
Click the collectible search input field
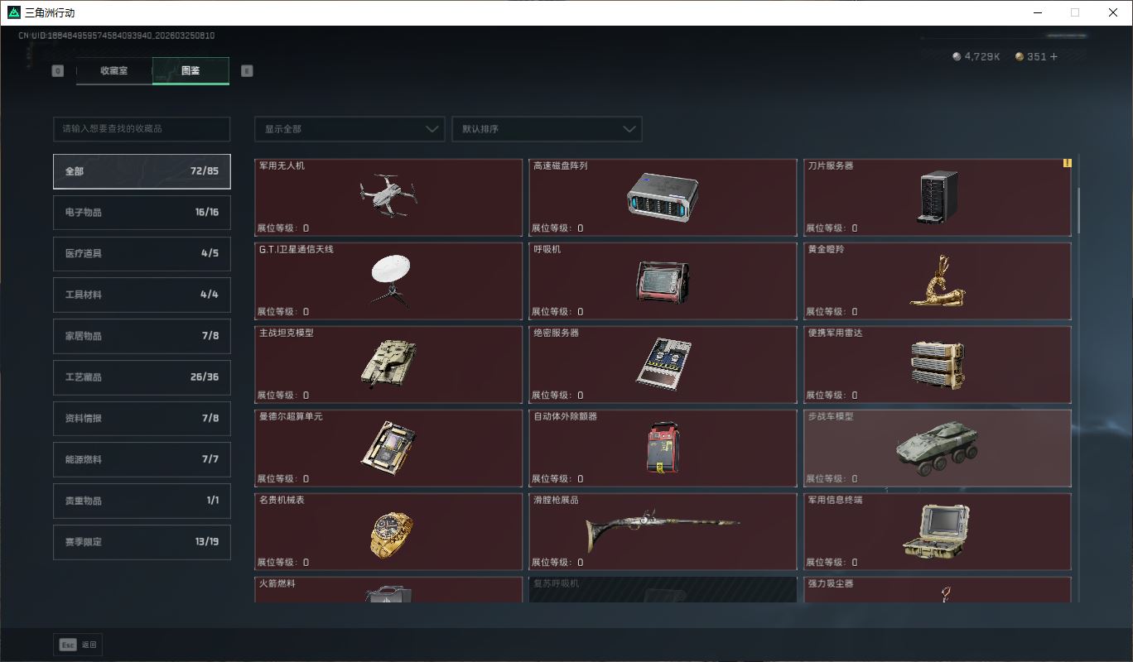coord(141,129)
